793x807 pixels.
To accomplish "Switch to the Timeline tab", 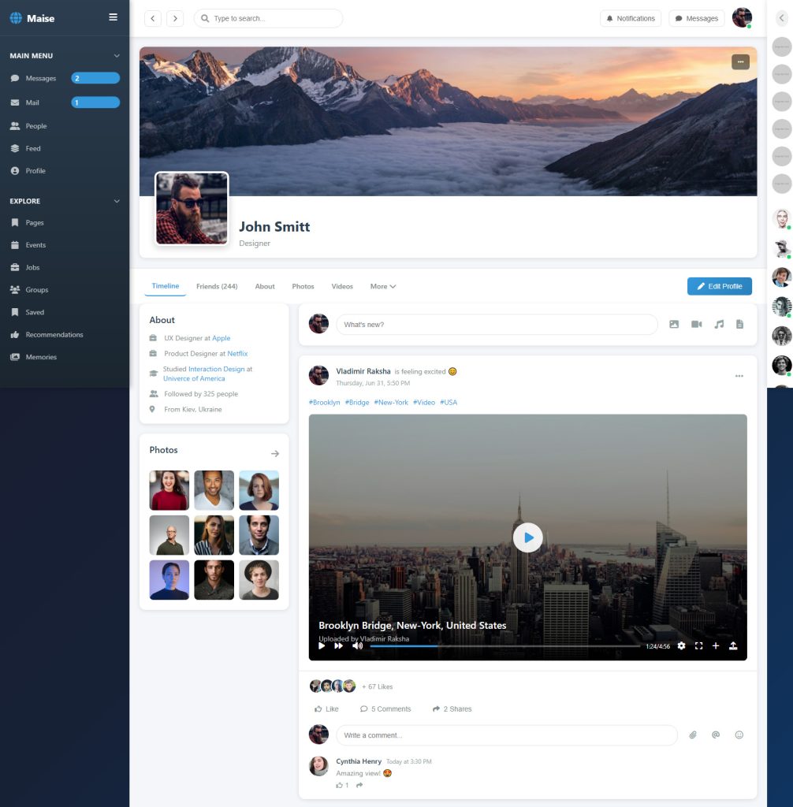I will click(166, 286).
